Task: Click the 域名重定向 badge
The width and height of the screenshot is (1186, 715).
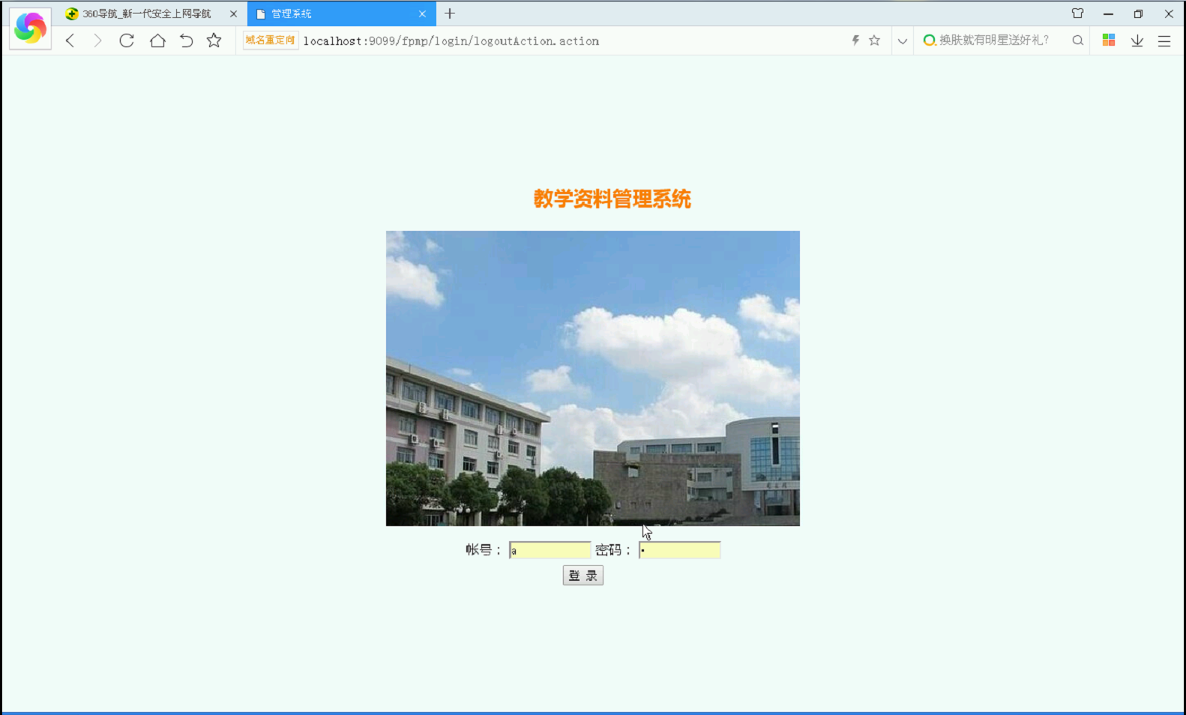Action: 270,40
